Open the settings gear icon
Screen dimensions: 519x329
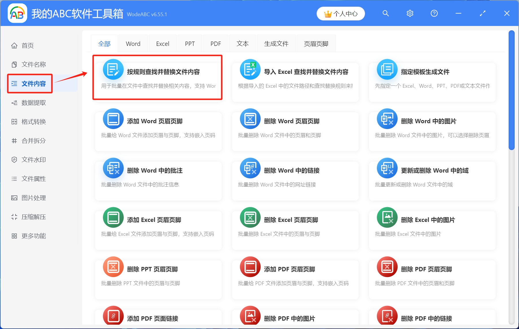click(410, 13)
